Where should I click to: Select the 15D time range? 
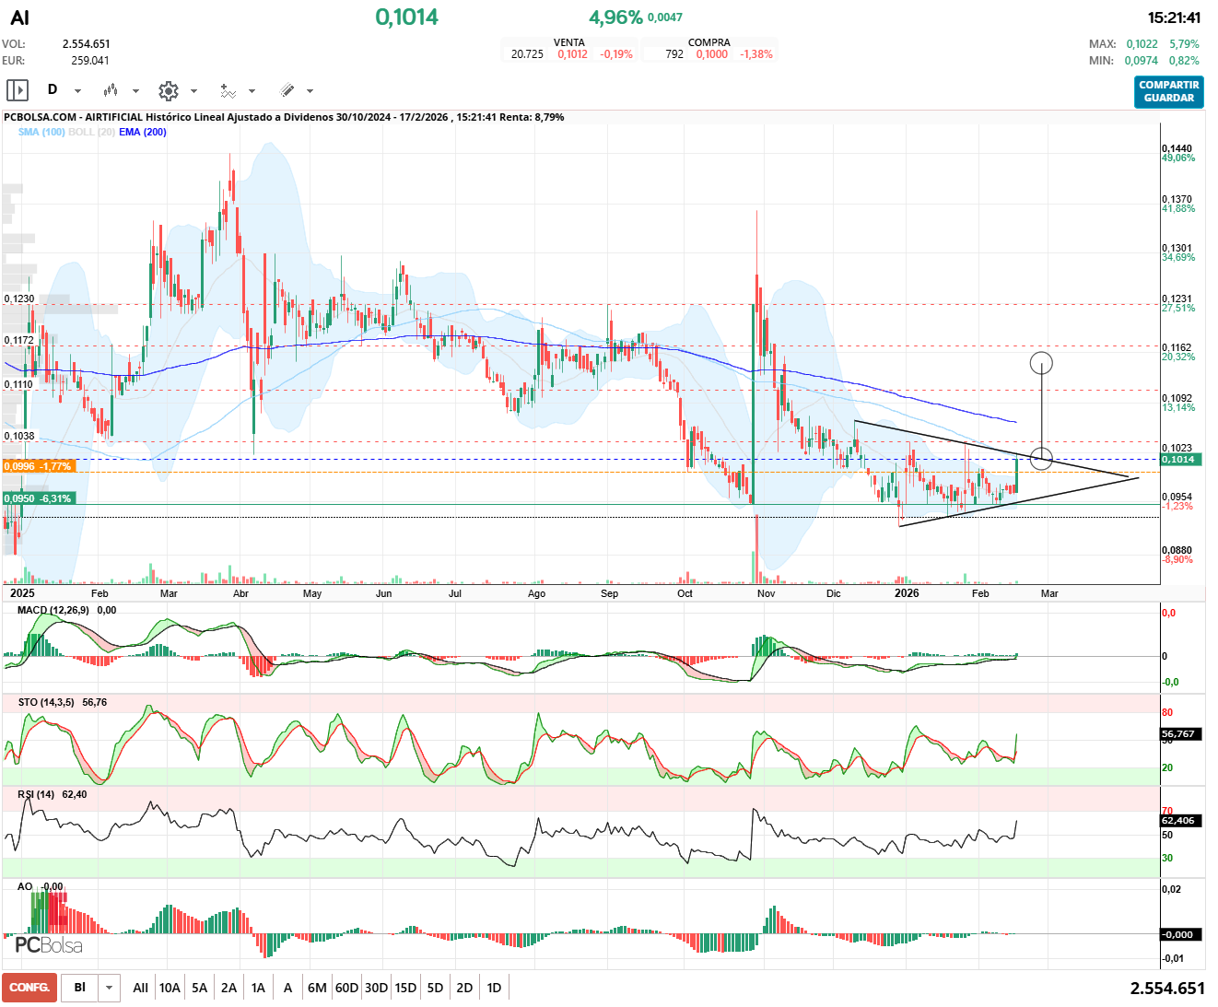tap(405, 988)
